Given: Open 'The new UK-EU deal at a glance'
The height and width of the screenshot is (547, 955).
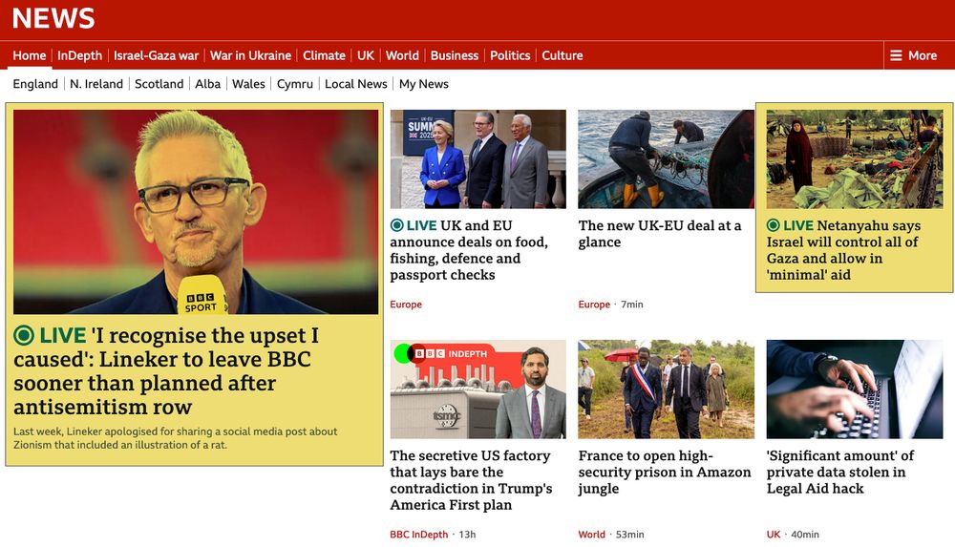Looking at the screenshot, I should 660,234.
